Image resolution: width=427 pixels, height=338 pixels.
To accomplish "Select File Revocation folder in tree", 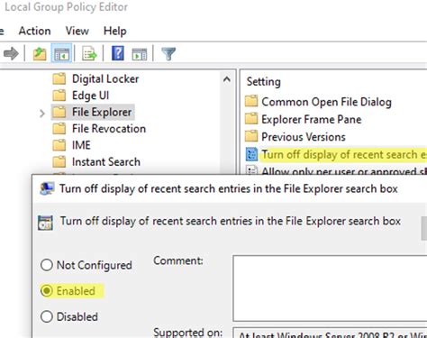I will coord(109,129).
